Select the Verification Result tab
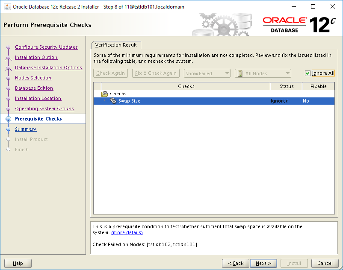The height and width of the screenshot is (270, 343). point(116,45)
